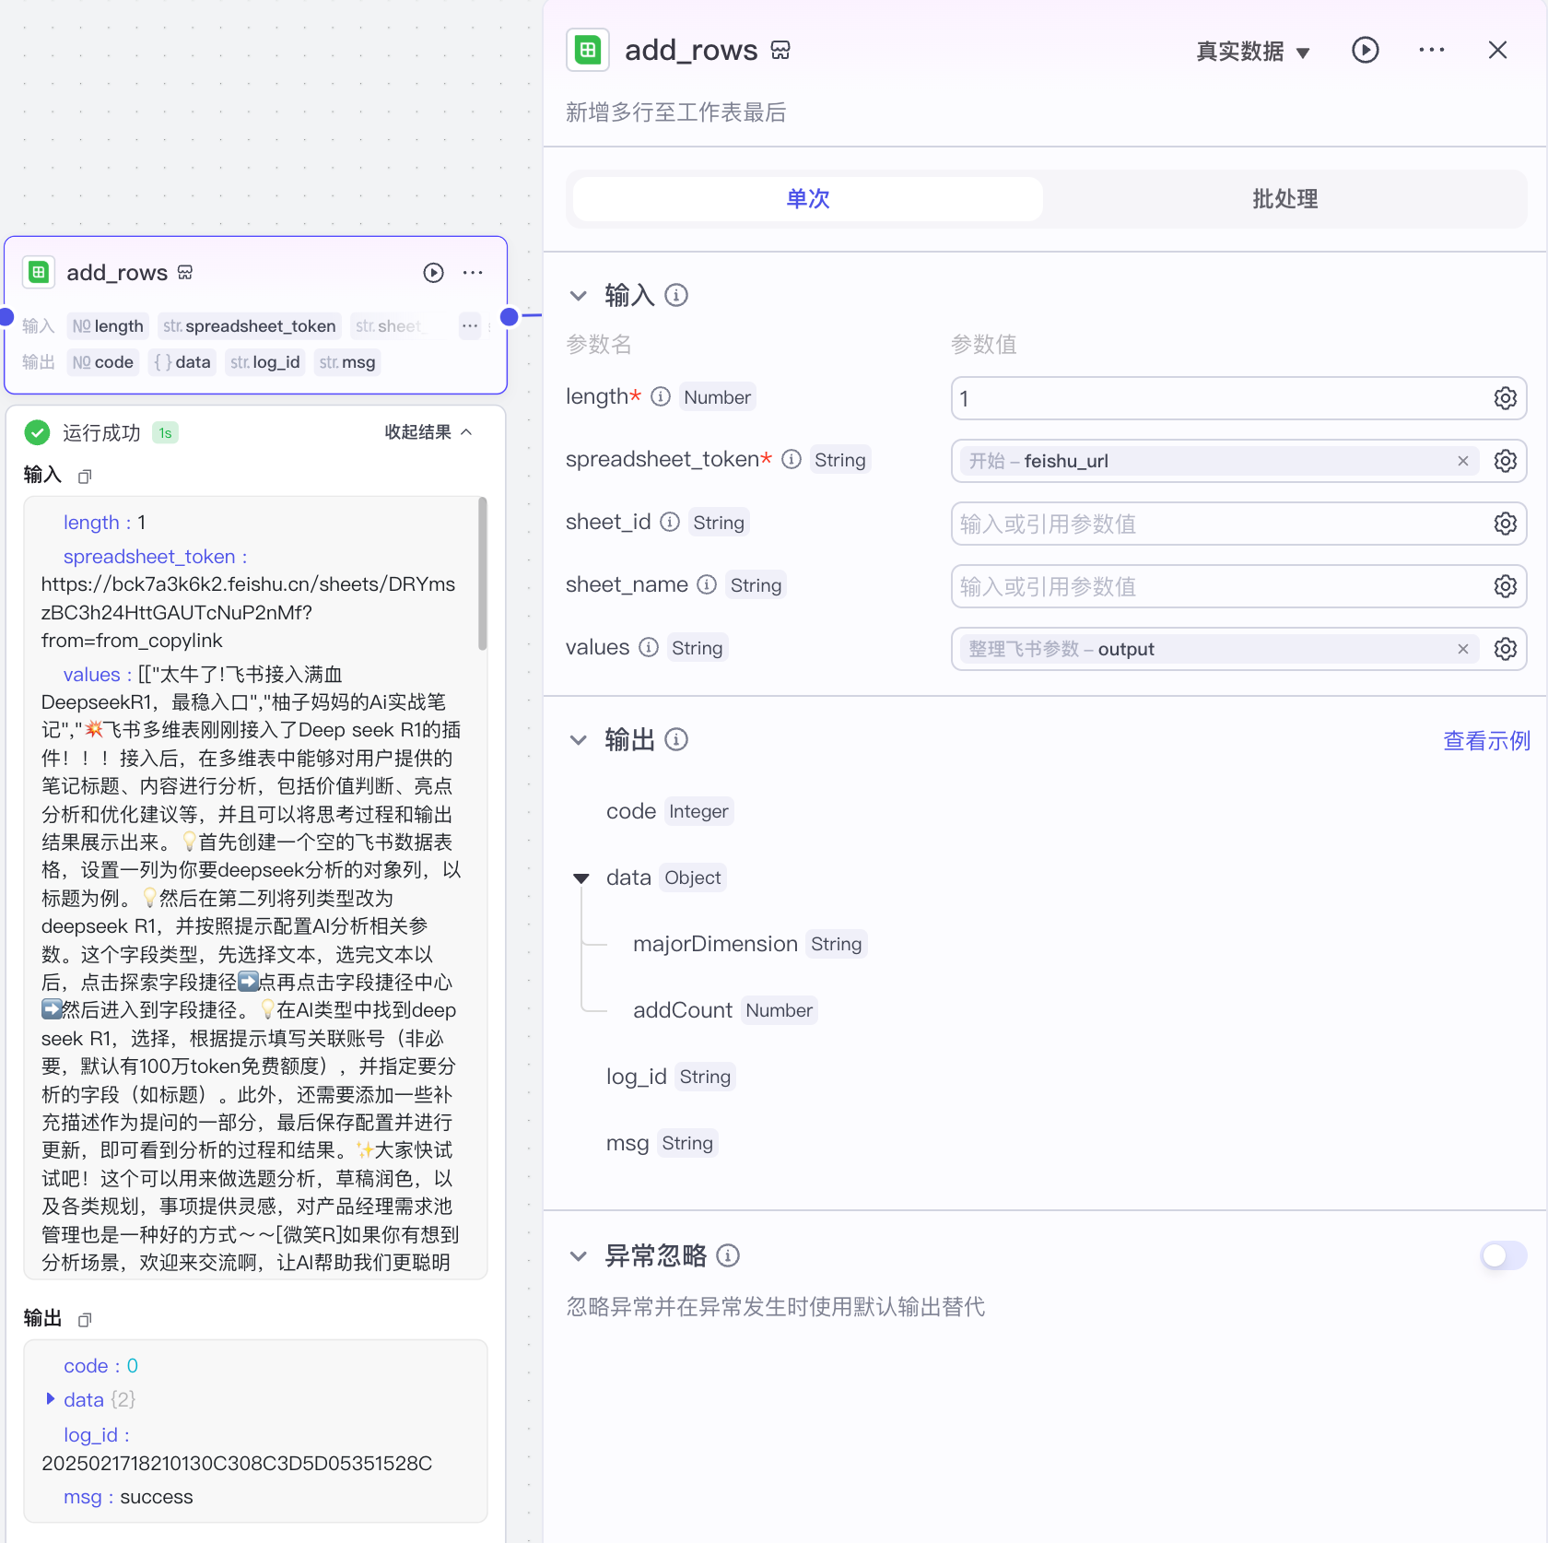The width and height of the screenshot is (1548, 1543).
Task: Show info for the 输入 section
Action: click(x=676, y=296)
